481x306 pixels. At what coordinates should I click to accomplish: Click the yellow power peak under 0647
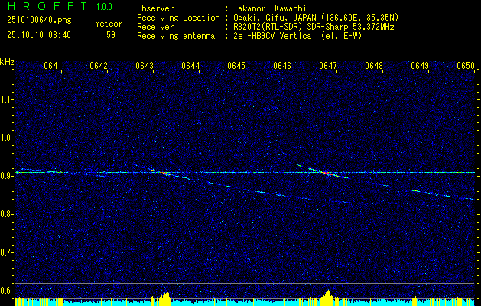point(328,298)
